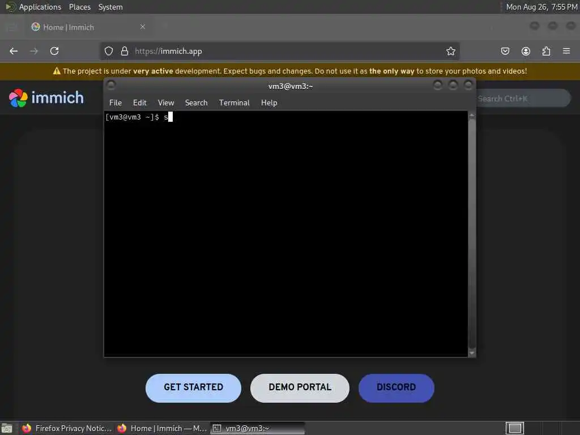Click the GET STARTED button
This screenshot has width=580, height=435.
194,387
